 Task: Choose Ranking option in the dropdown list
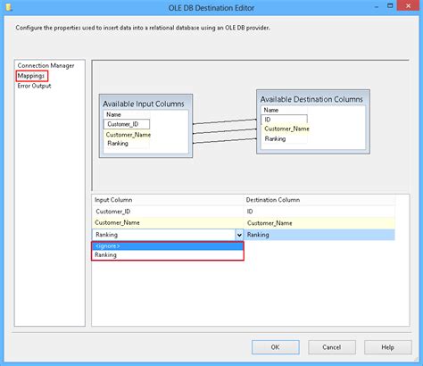coord(168,255)
